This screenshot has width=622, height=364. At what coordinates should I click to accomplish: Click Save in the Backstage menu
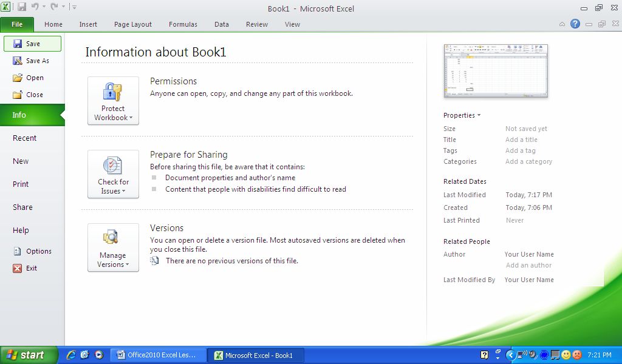(33, 44)
